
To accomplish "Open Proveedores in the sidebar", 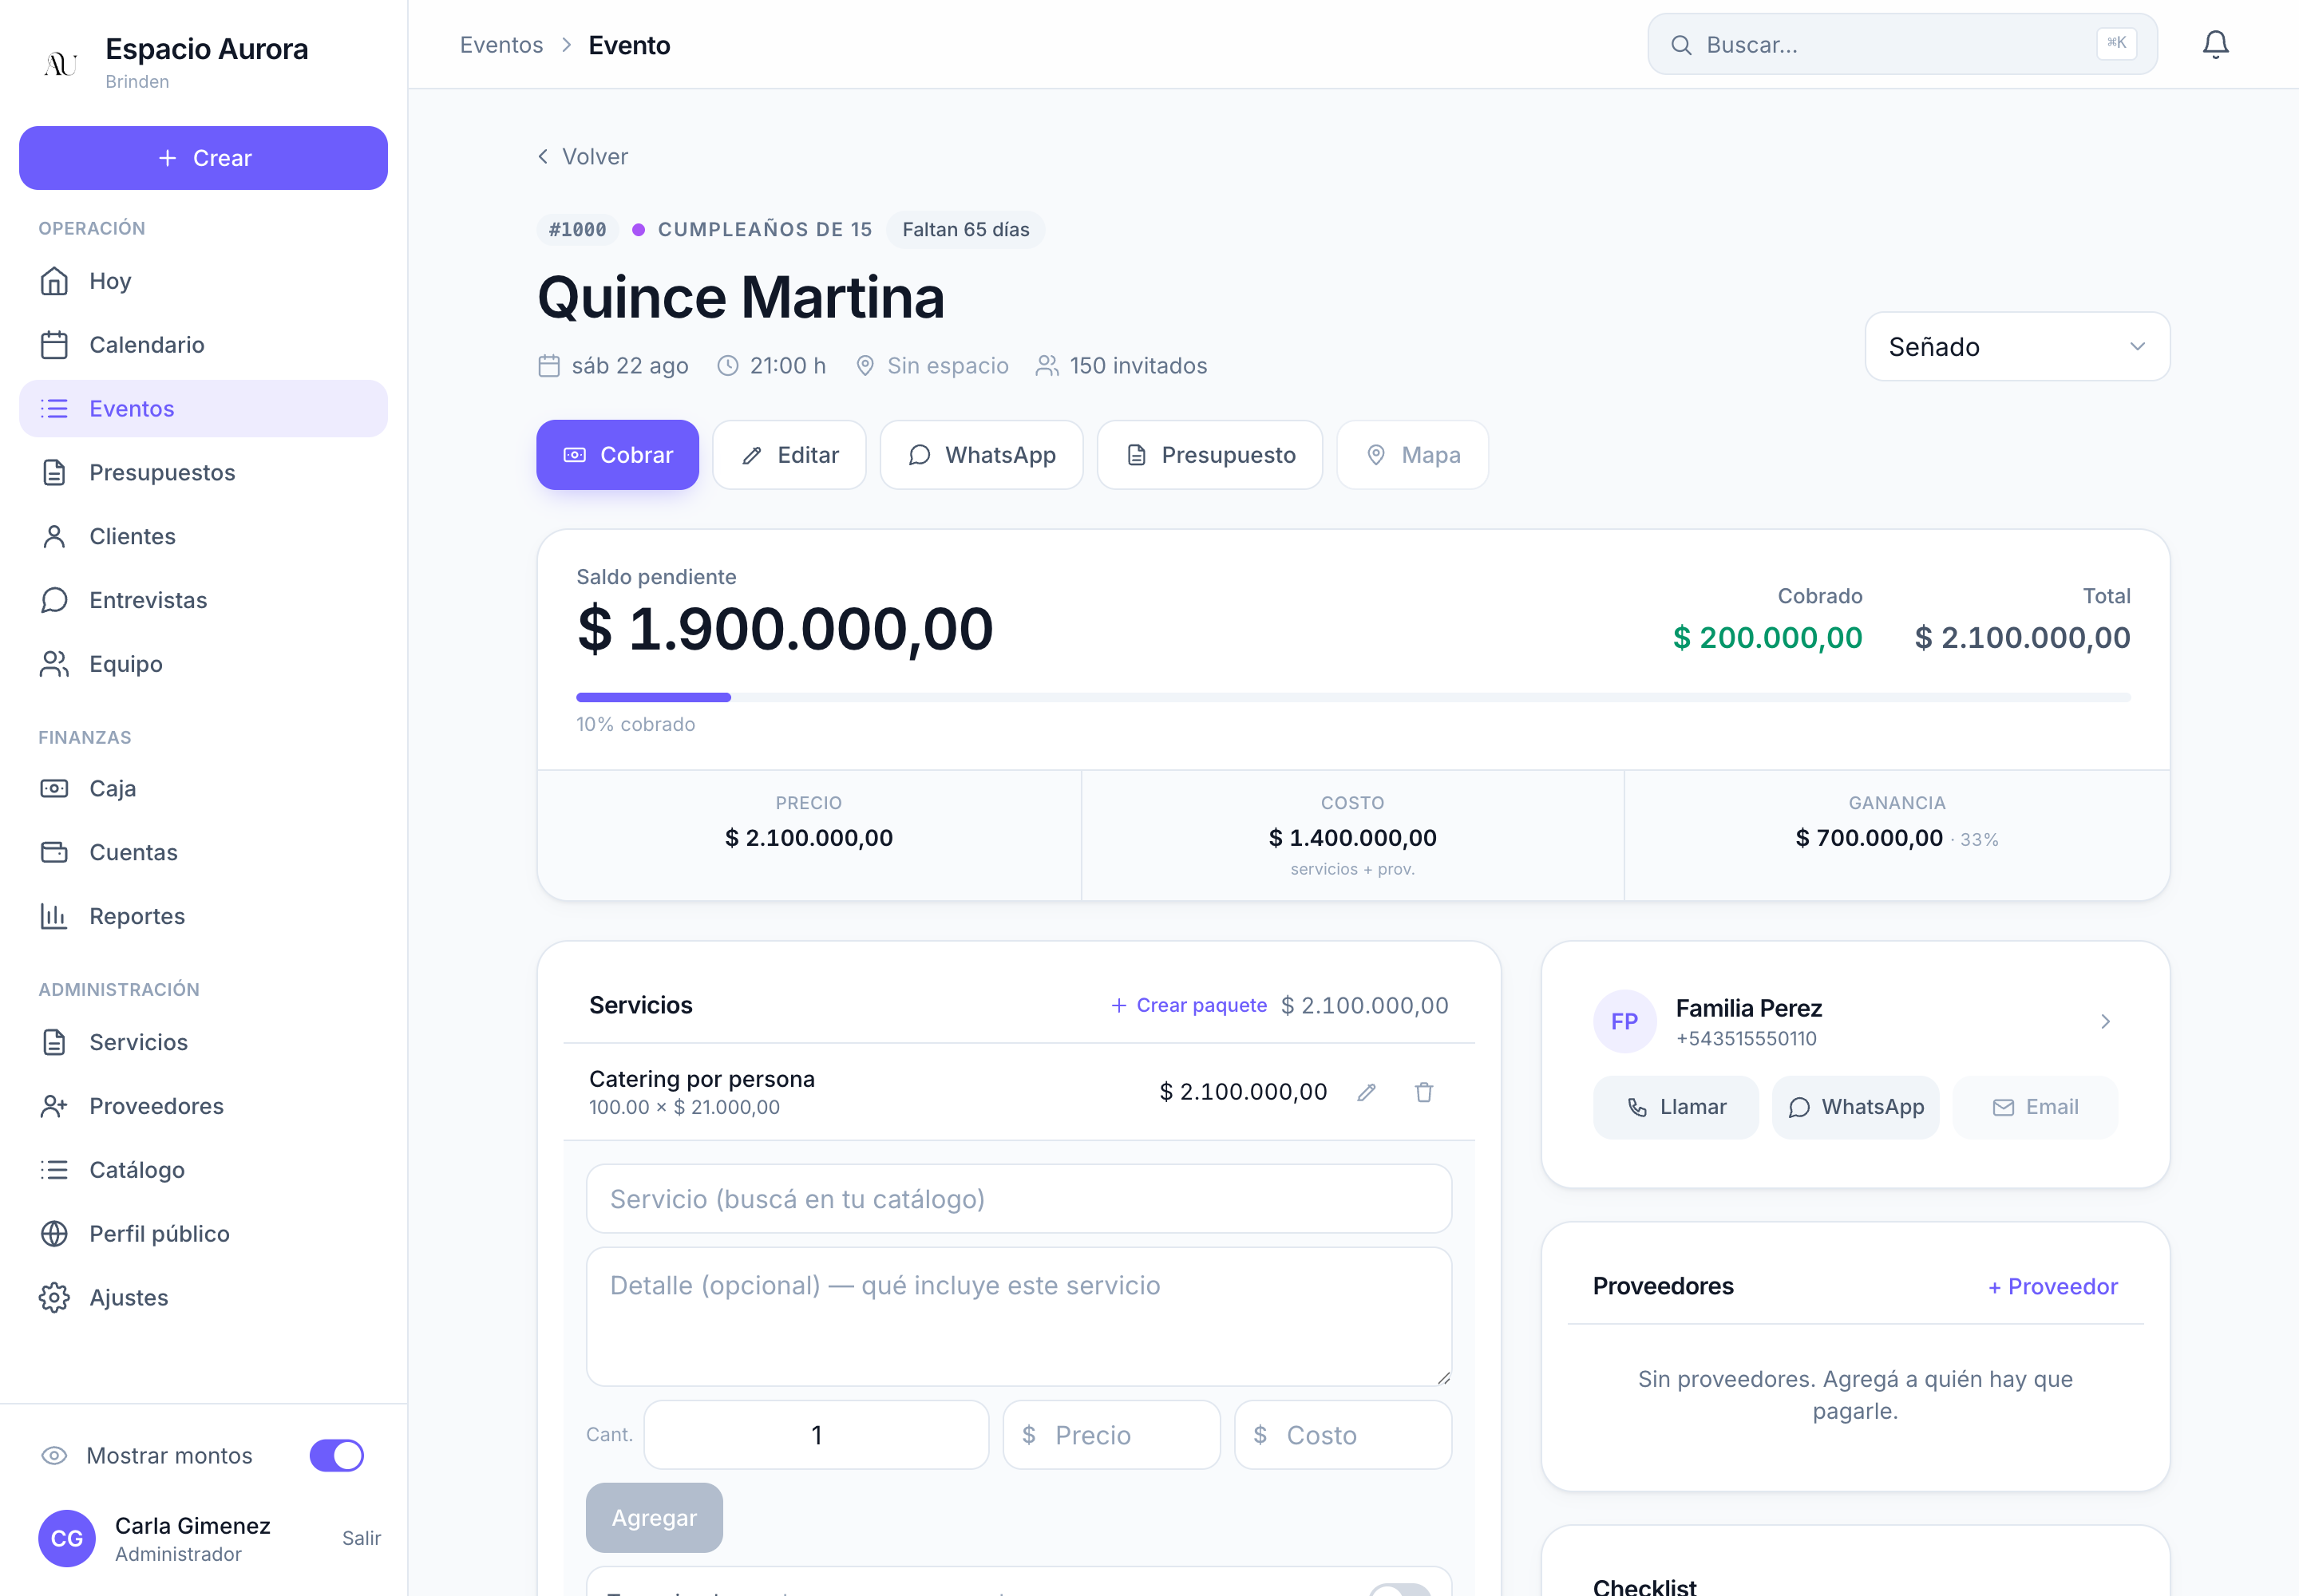I will click(x=203, y=1106).
